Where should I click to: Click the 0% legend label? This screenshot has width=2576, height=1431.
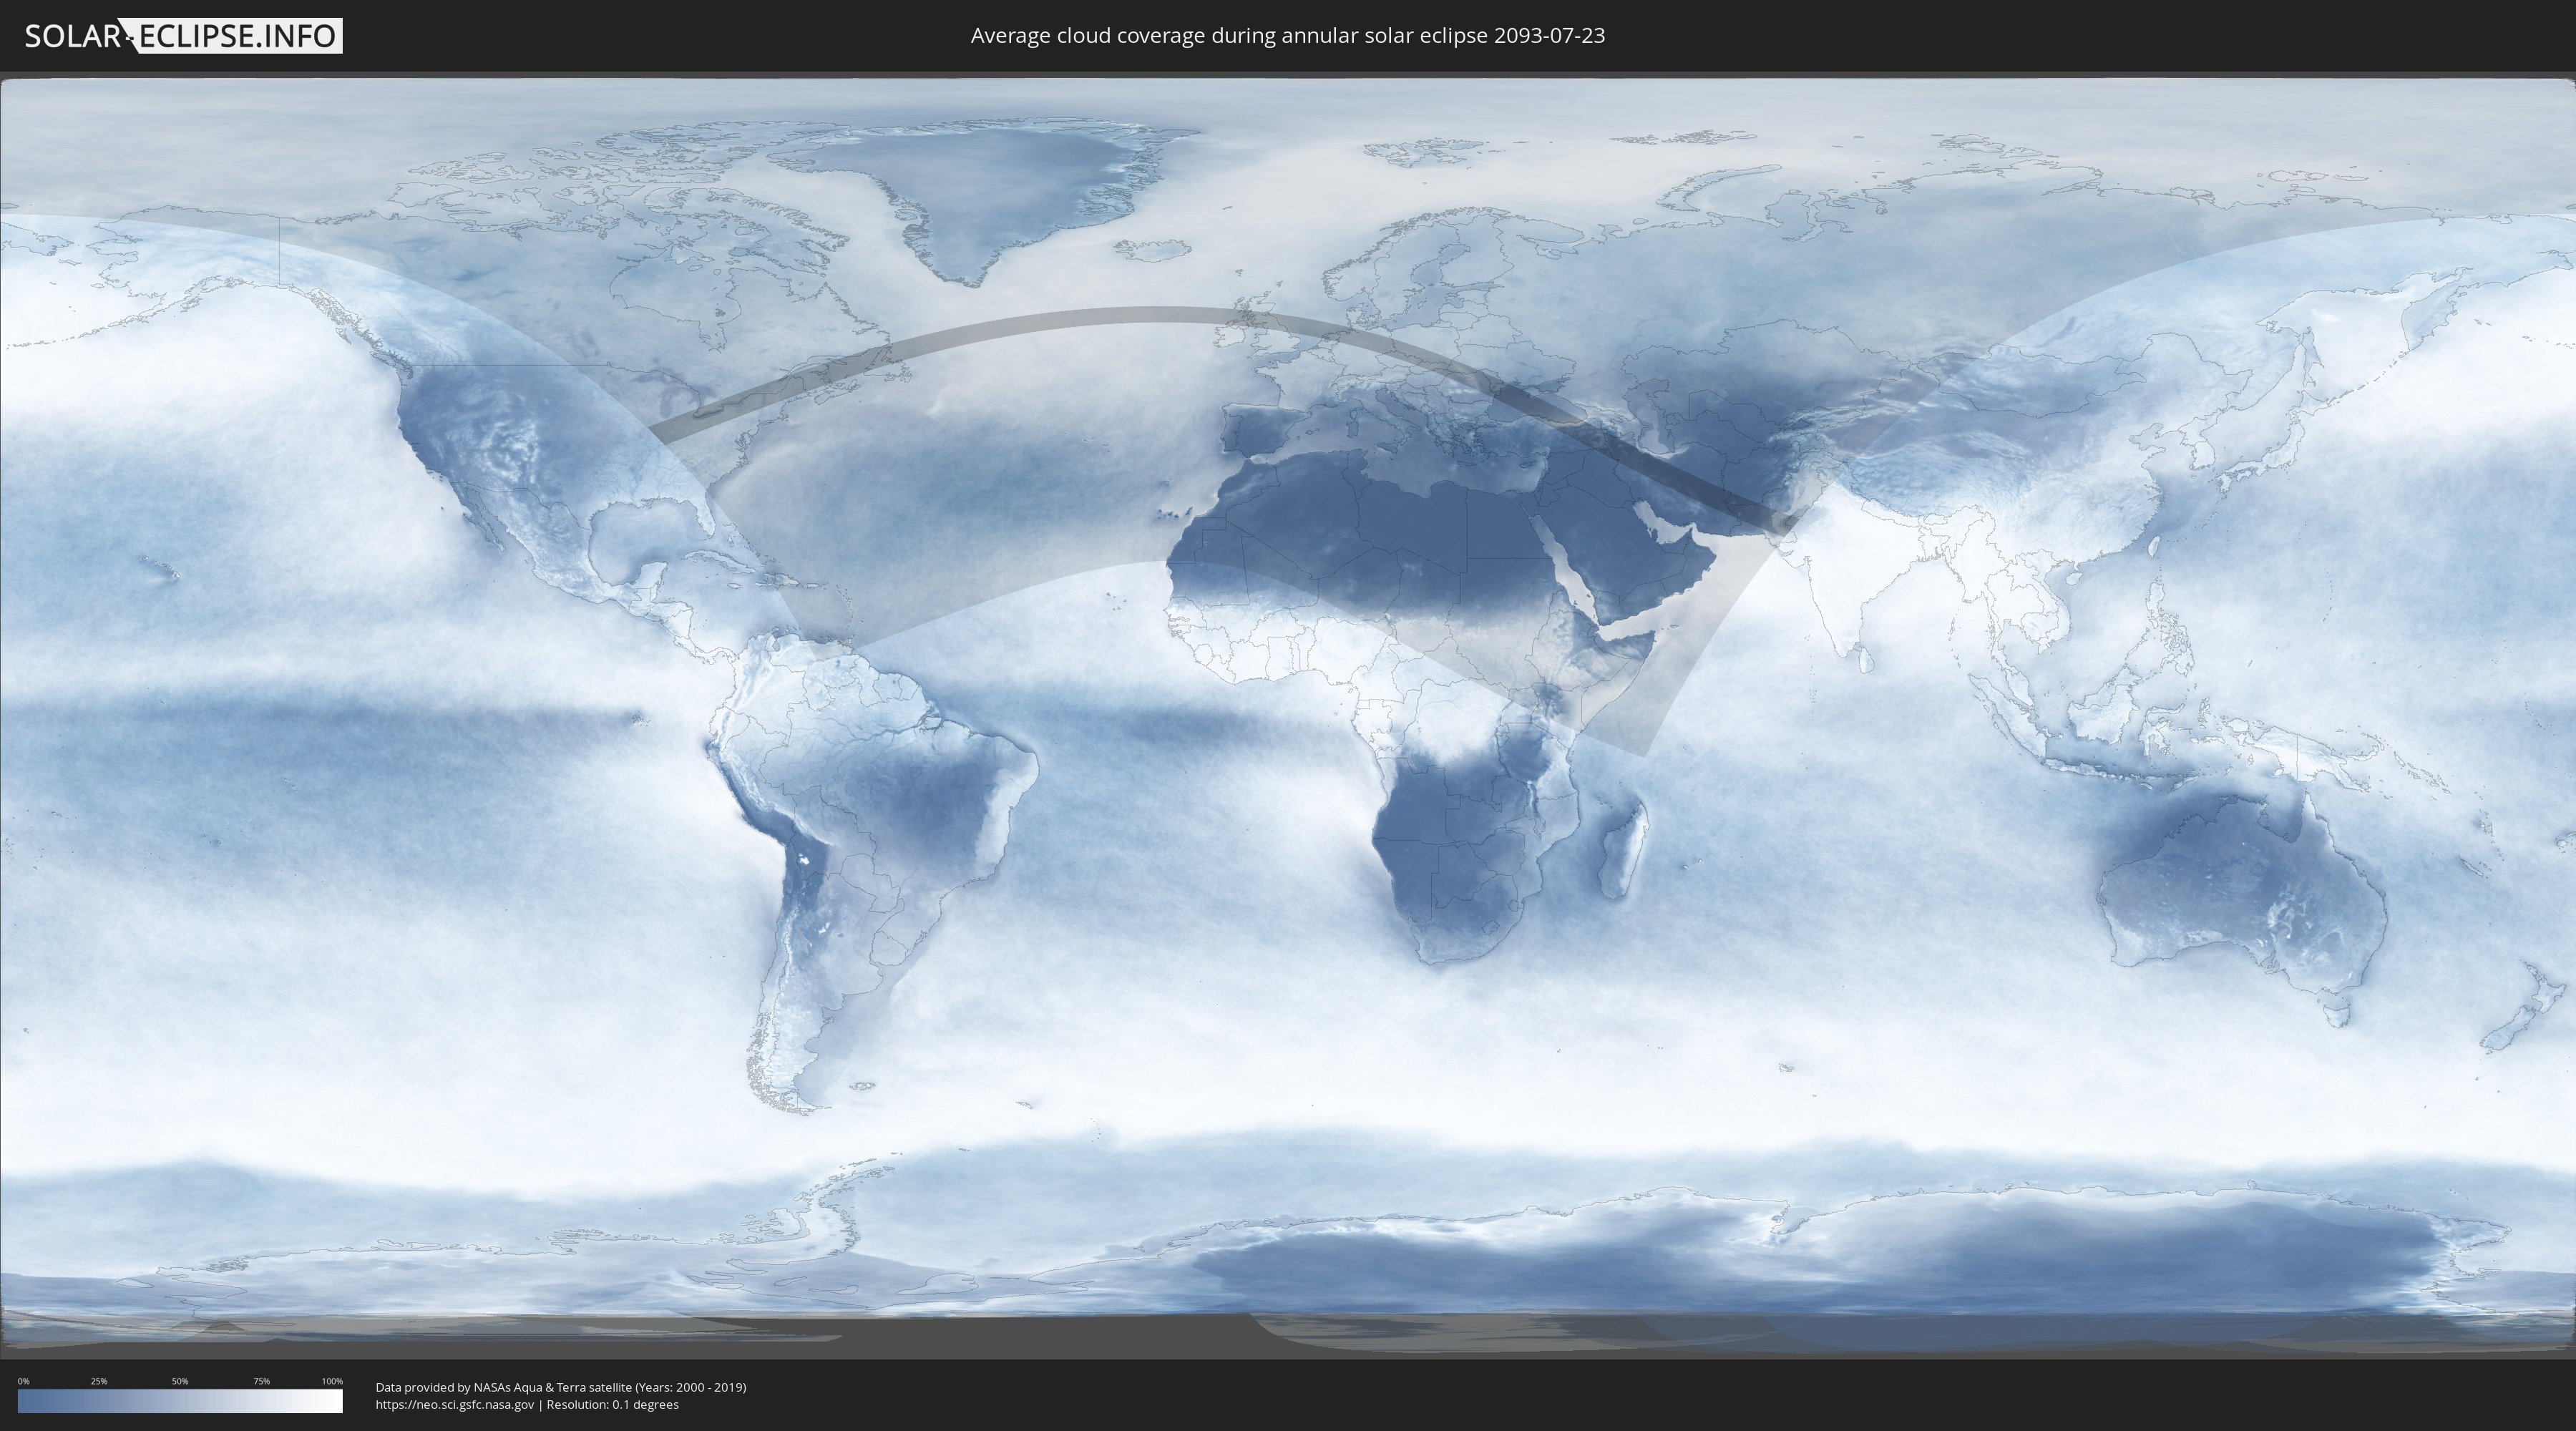tap(23, 1381)
